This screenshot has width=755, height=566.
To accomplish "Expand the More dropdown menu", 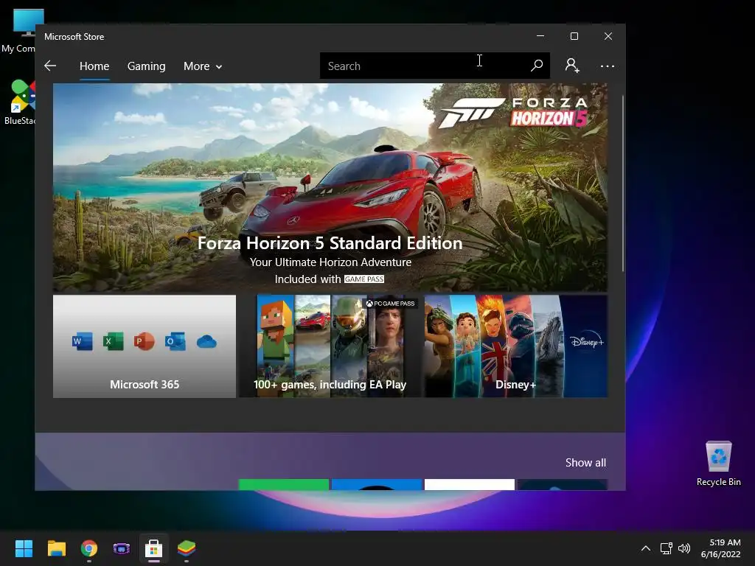I will tap(203, 66).
